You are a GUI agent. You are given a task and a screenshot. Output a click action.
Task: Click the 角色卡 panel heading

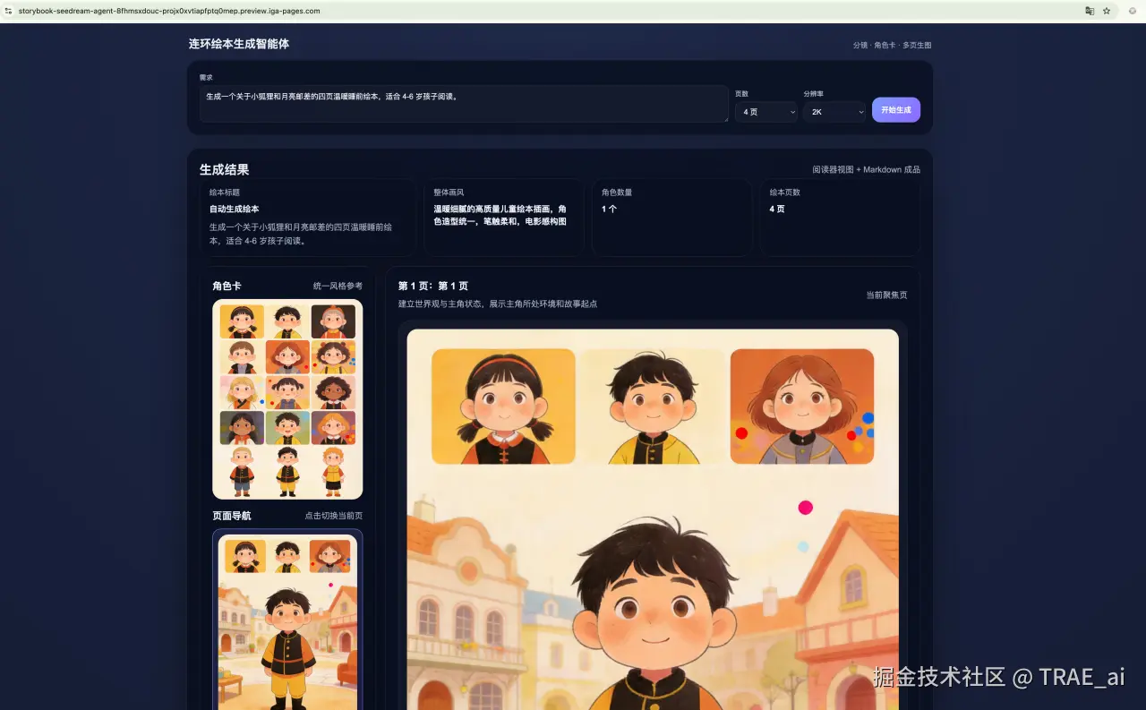(x=227, y=287)
